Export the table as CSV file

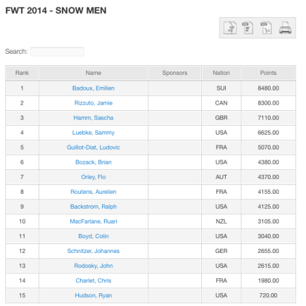coord(248,28)
